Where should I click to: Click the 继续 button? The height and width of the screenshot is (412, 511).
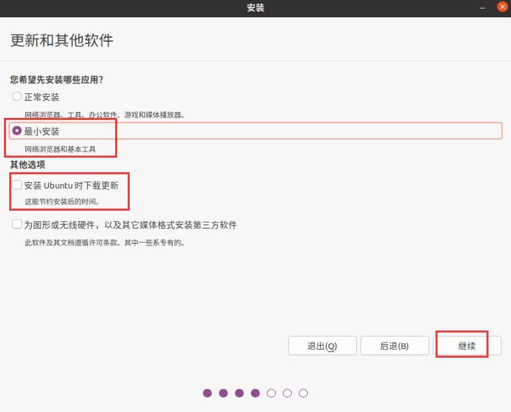point(467,346)
